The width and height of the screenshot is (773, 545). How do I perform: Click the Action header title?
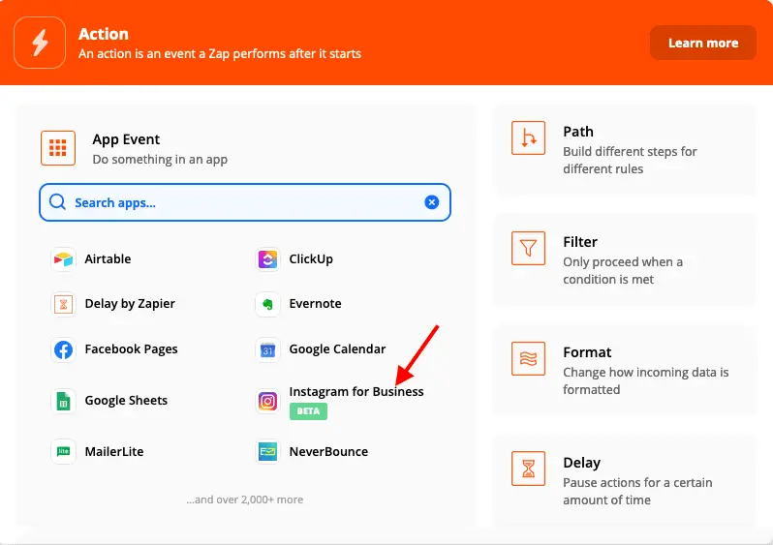point(104,34)
